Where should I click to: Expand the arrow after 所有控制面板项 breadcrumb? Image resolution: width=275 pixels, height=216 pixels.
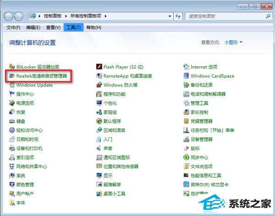tap(105, 16)
